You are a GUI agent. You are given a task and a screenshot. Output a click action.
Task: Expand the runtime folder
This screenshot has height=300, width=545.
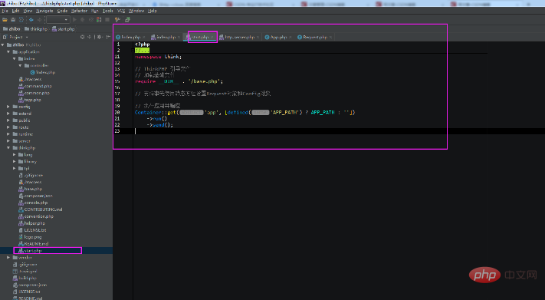pyautogui.click(x=8, y=134)
